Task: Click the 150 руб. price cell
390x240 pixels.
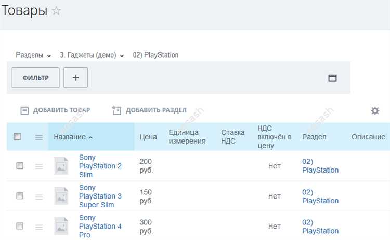Action: pyautogui.click(x=146, y=196)
